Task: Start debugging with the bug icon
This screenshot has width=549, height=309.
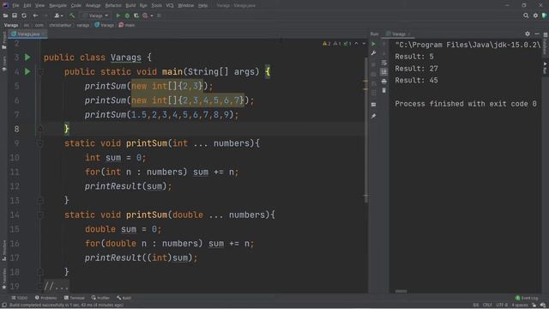Action: pos(127,15)
